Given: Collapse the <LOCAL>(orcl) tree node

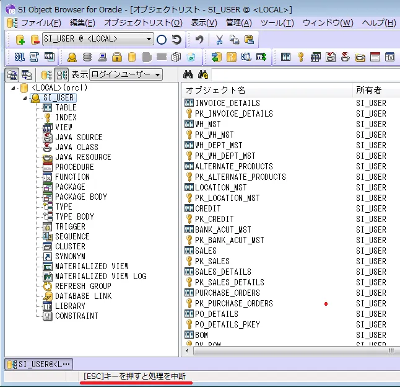Looking at the screenshot, I should point(13,88).
